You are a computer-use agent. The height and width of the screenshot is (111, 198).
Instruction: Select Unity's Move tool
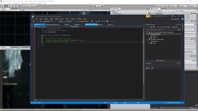point(6,6)
